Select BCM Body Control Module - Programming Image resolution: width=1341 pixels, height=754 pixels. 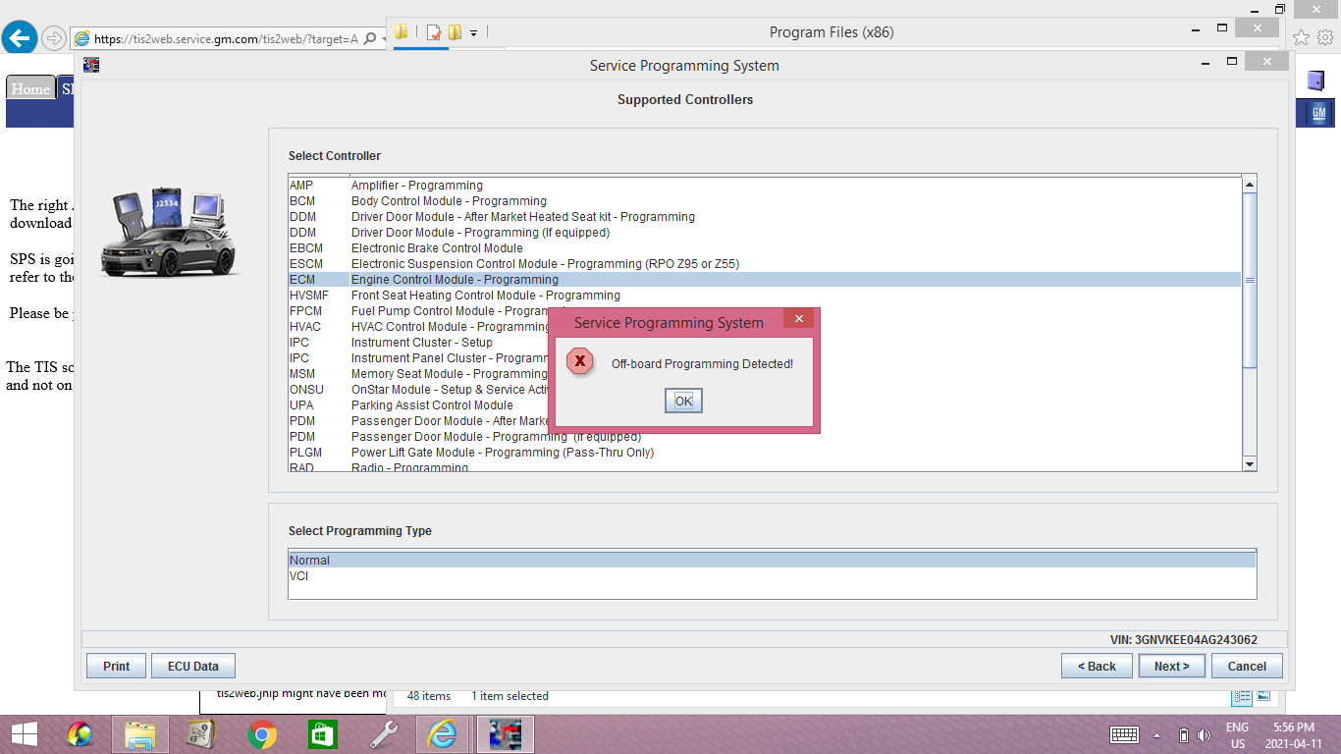(765, 201)
